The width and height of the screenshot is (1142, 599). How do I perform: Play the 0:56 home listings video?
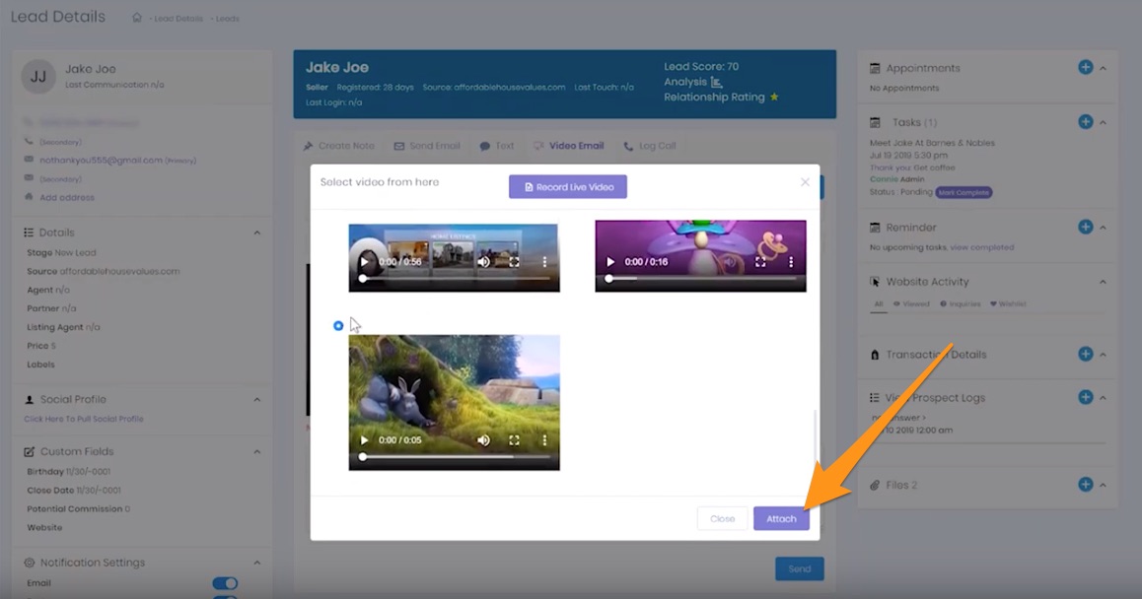364,262
